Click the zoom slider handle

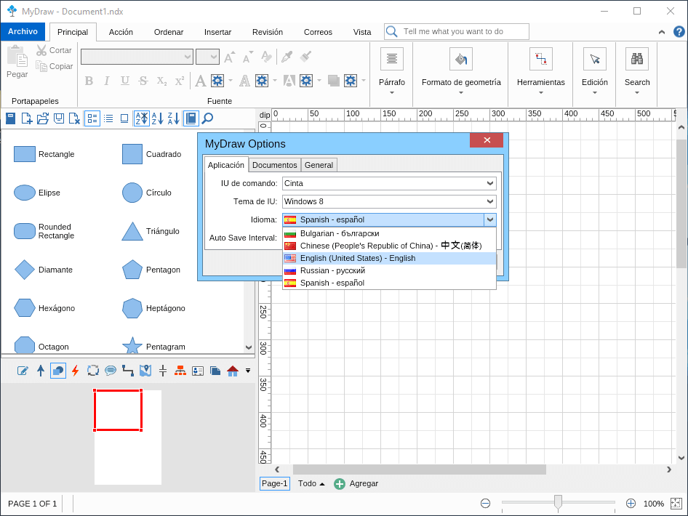[558, 502]
